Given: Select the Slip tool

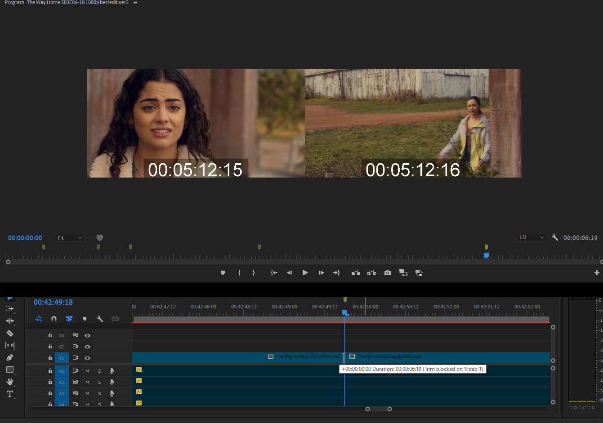Looking at the screenshot, I should pyautogui.click(x=9, y=345).
